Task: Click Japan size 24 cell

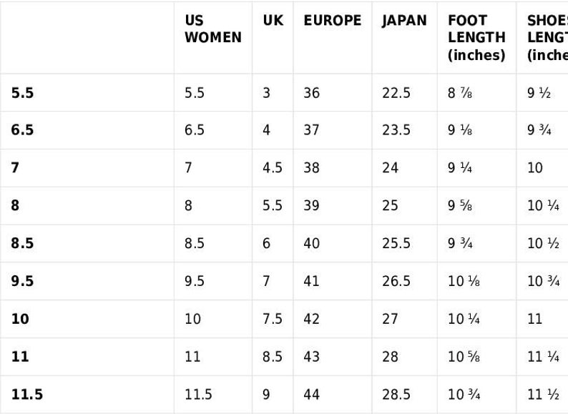Action: 390,168
